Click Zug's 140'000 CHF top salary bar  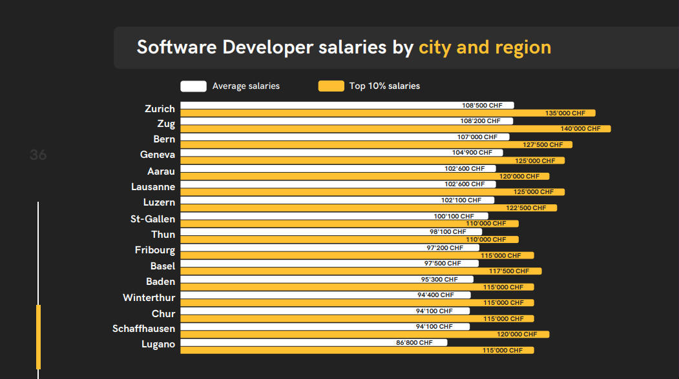pos(395,129)
